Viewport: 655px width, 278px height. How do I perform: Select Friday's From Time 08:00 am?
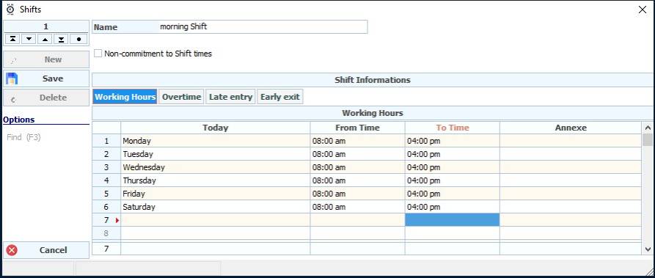[x=358, y=194]
